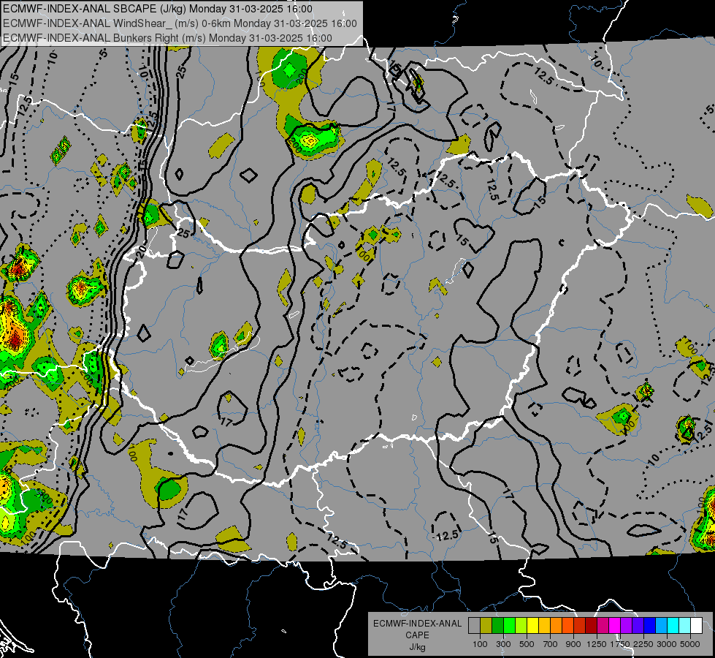Select the gray legend color swatch
The width and height of the screenshot is (715, 658).
(x=474, y=625)
